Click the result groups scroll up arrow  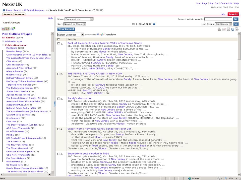pos(52,33)
